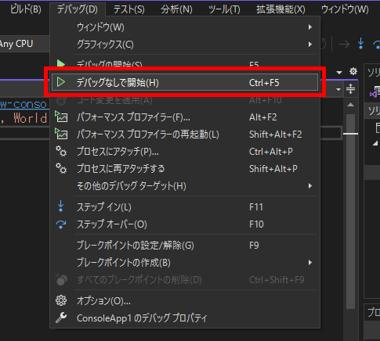Click the green Start Debugging play icon
Viewport: 380px width, 341px height.
tap(61, 63)
